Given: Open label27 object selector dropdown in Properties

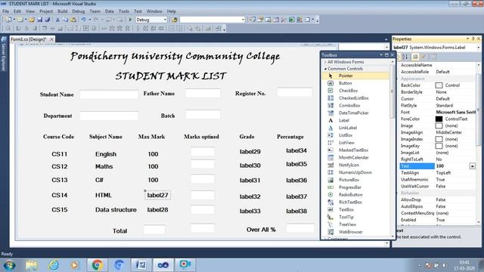Looking at the screenshot, I should 479,48.
